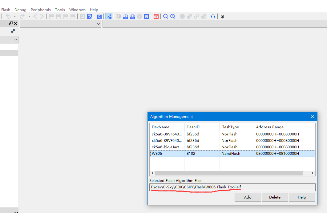Click the headset support icon in toolbar

[x=213, y=16]
